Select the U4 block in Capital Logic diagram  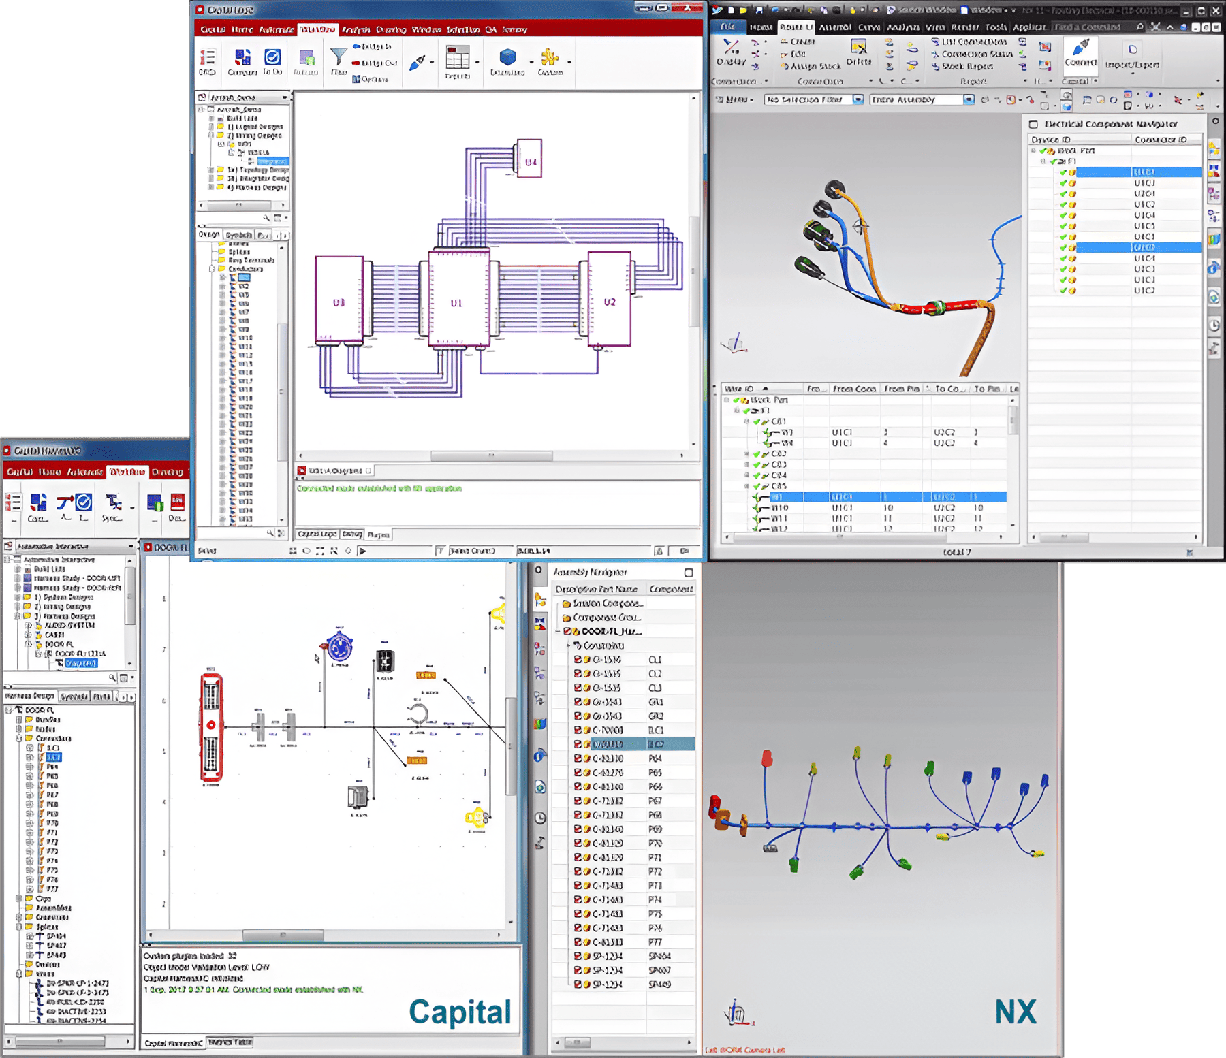(x=530, y=159)
